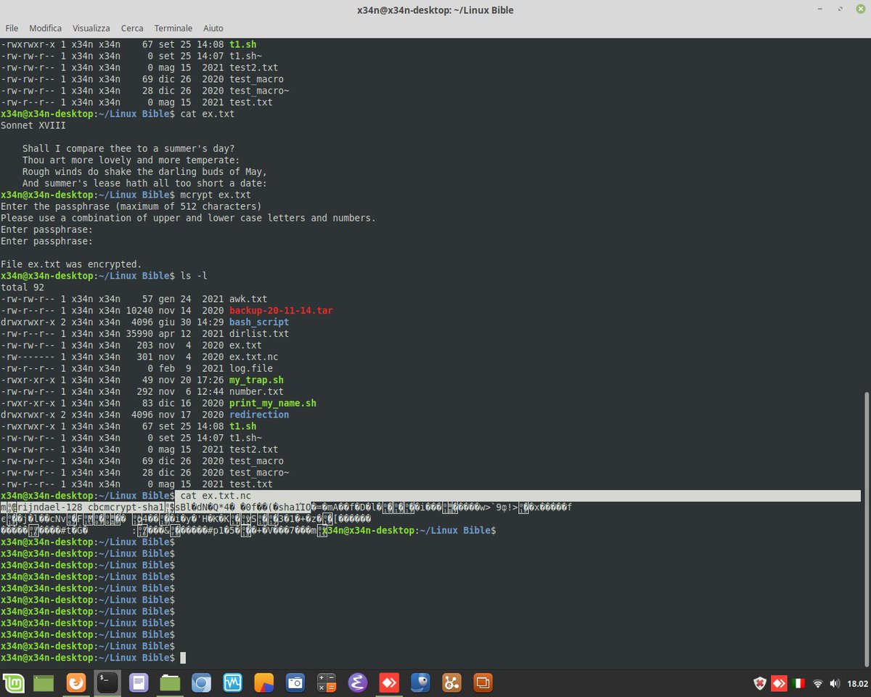
Task: Click 'ex.txt.nc' in the ls listing row
Action: point(254,357)
